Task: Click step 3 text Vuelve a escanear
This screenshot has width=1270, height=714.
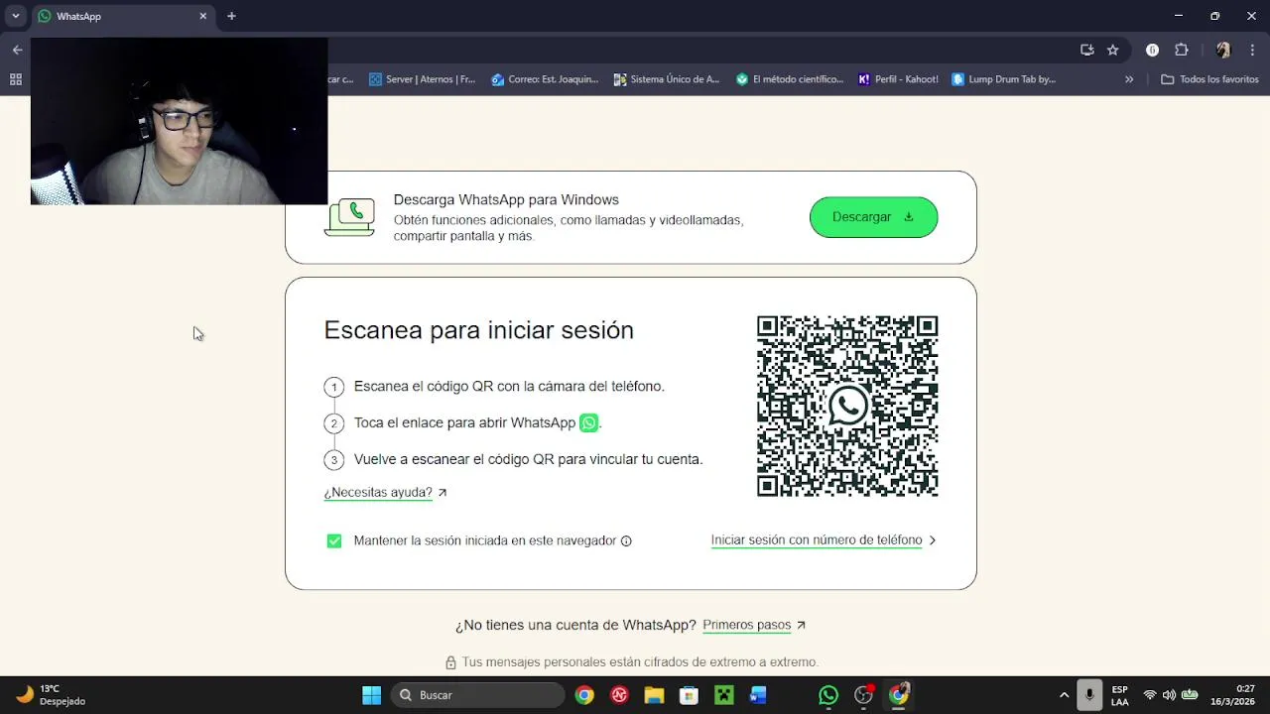Action: (528, 459)
